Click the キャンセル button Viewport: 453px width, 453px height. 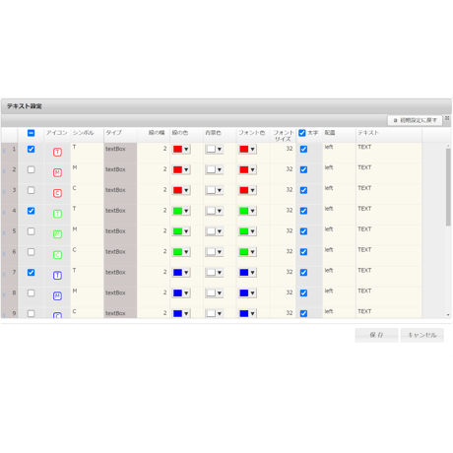coord(422,335)
